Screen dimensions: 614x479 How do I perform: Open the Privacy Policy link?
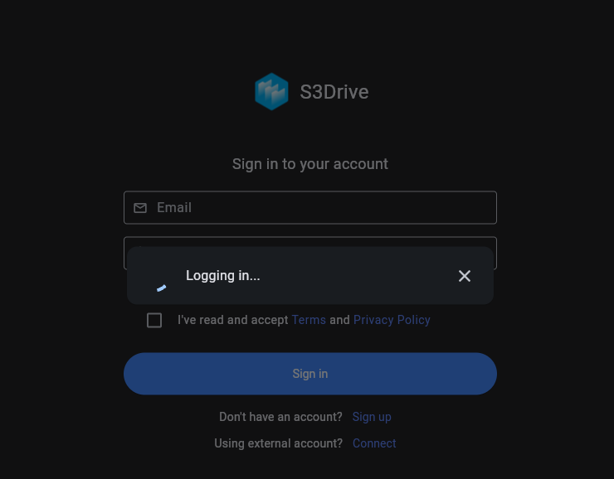click(392, 320)
